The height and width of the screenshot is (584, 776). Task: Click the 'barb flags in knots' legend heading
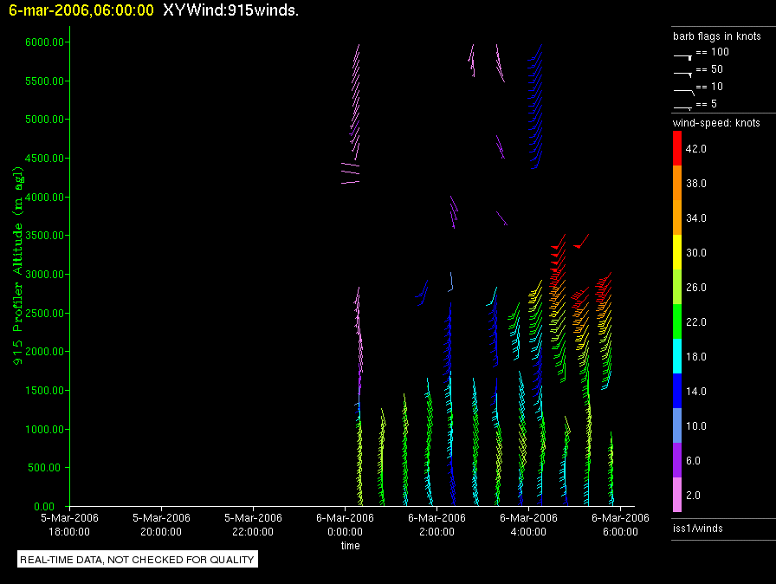coord(716,36)
